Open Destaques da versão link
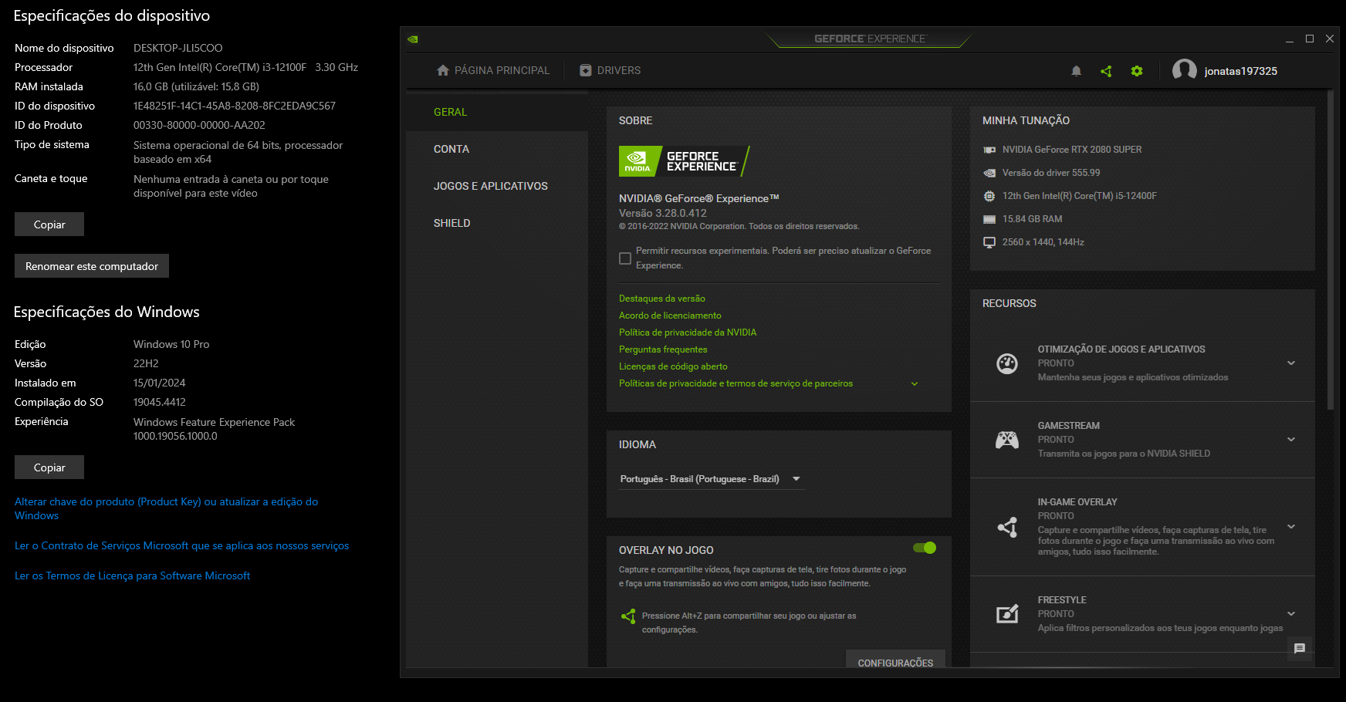 662,299
